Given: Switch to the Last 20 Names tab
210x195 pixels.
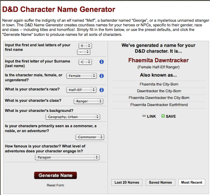Looking at the screenshot, I should pyautogui.click(x=127, y=182).
